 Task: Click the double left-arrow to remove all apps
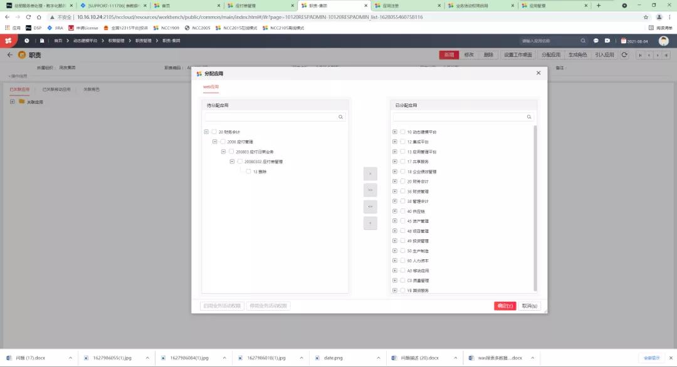[370, 206]
